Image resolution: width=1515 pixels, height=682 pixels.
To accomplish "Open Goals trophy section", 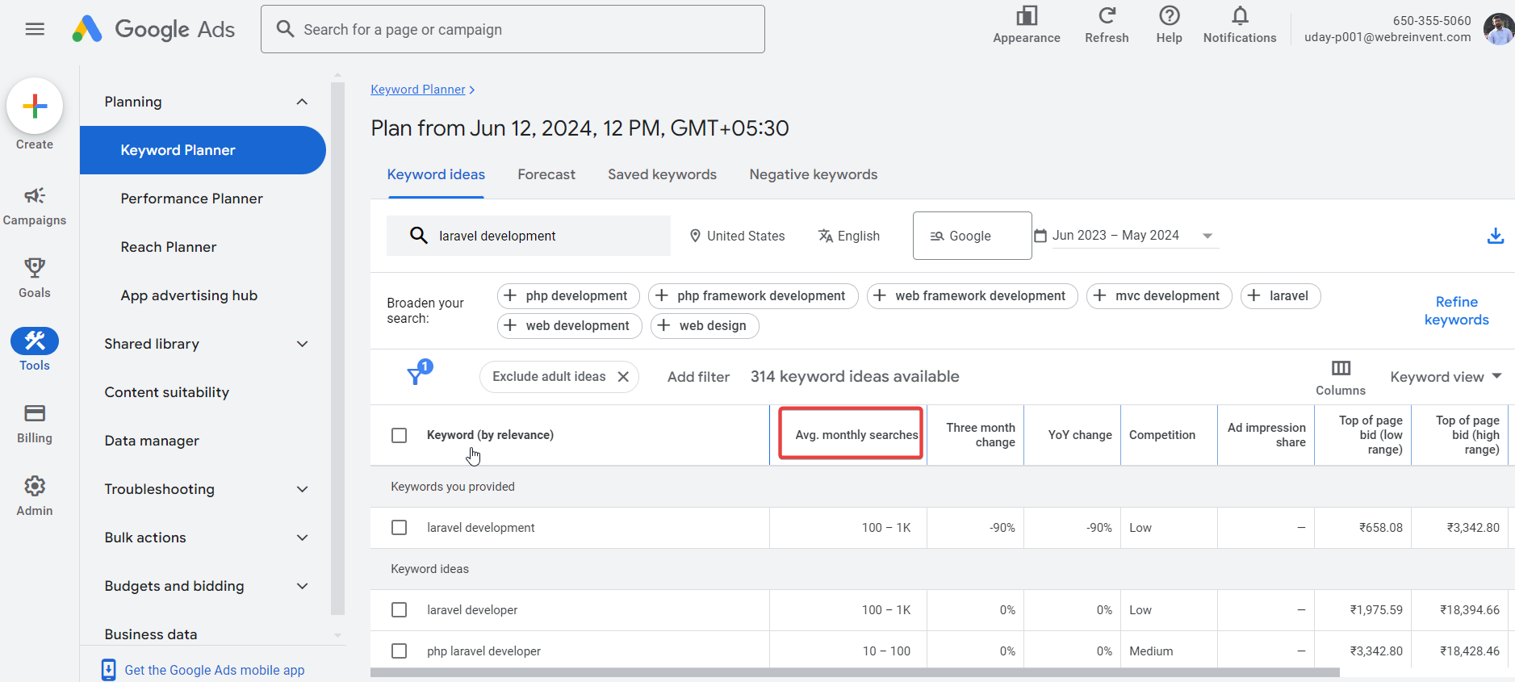I will (x=35, y=278).
